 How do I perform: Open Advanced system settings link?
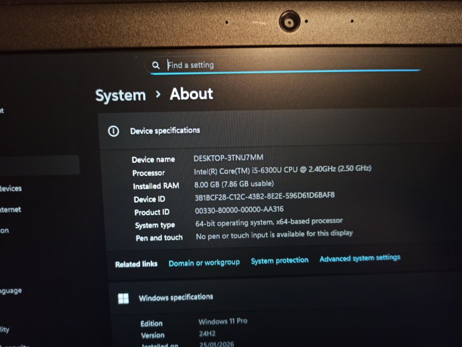pyautogui.click(x=360, y=258)
